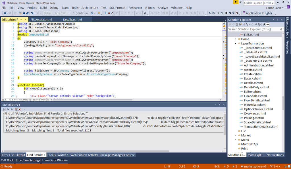
Task: Open the Diagnostic Tools side tab
Action: [288, 28]
